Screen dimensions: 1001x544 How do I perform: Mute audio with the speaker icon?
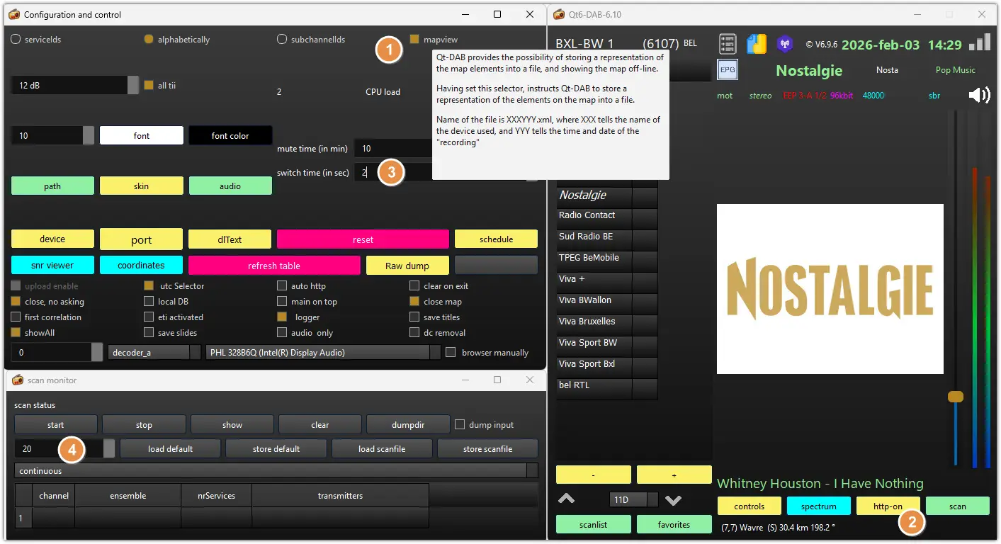point(979,95)
